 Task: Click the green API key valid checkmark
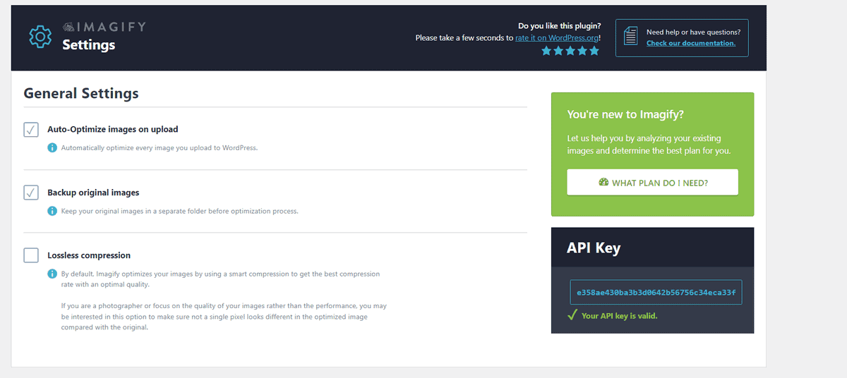pos(572,315)
